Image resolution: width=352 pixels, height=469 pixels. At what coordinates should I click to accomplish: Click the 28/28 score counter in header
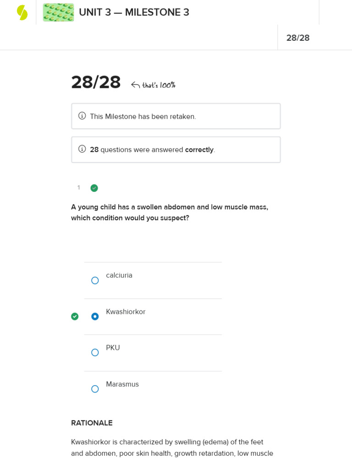[298, 38]
